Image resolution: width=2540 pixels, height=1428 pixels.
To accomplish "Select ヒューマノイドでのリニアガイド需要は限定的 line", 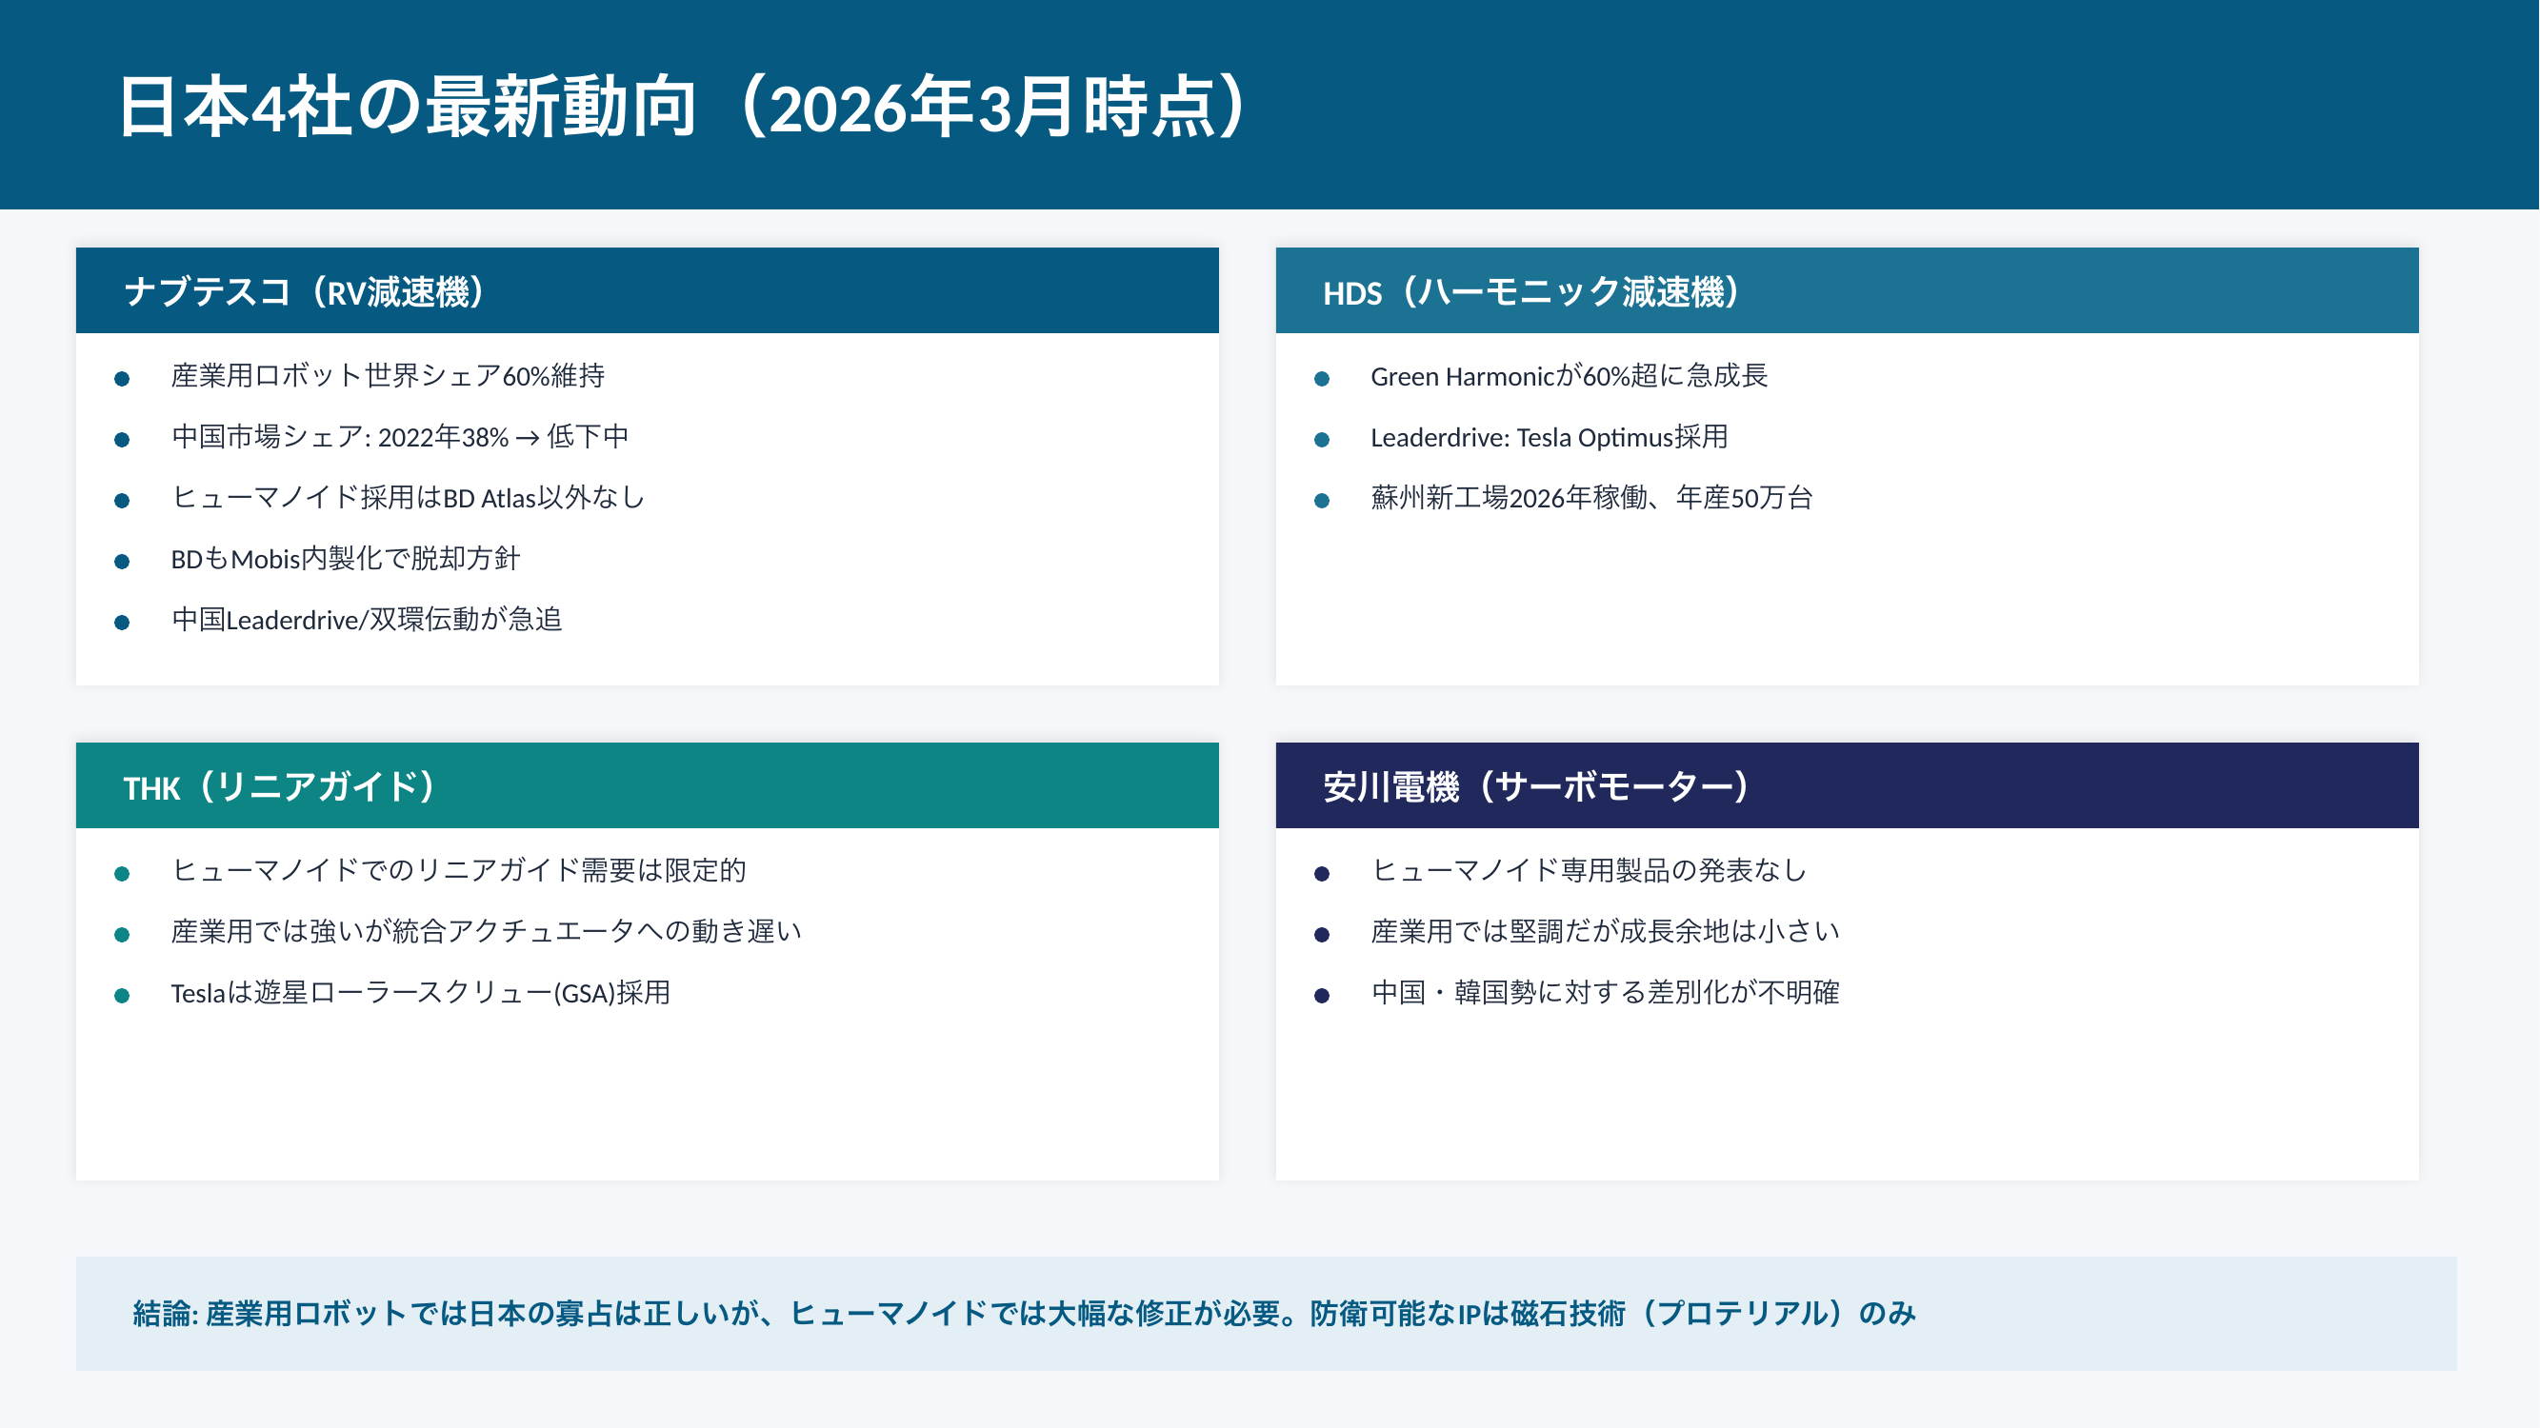I will point(458,871).
